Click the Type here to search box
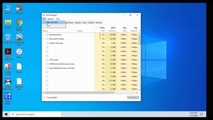 tap(35, 114)
